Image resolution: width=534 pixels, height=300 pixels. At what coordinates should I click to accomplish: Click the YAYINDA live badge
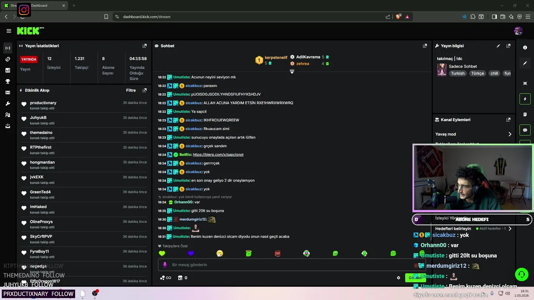pos(29,59)
